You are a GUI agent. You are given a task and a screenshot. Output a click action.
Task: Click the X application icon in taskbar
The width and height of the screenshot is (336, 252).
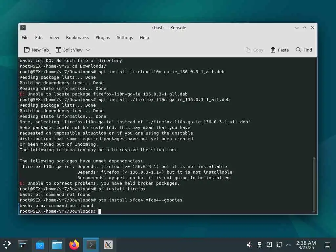point(108,245)
